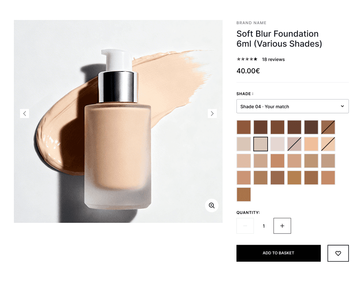Screen dimensions: 362x282
Task: Select the currently outlined beige shade swatch
Action: click(x=261, y=144)
